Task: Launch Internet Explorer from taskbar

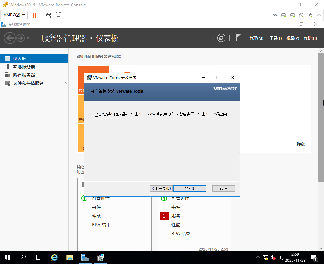Action: click(54, 257)
